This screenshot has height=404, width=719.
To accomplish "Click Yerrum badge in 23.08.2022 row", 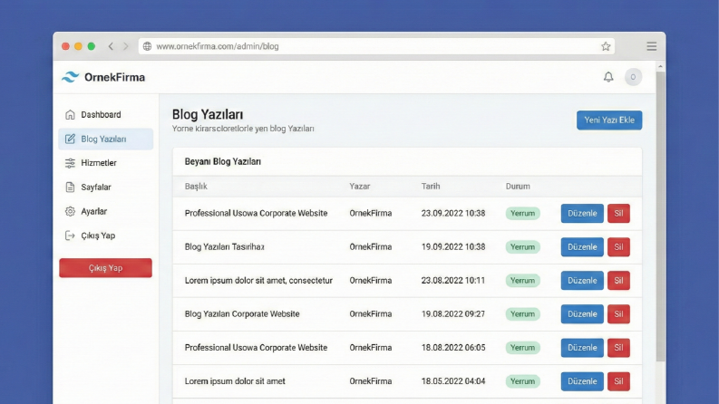I will (x=523, y=280).
